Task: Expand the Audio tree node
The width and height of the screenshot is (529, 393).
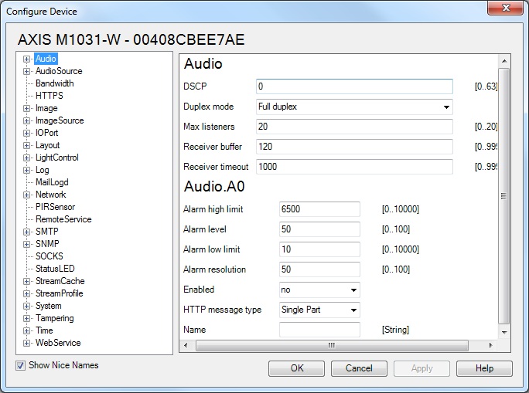Action: coord(26,59)
